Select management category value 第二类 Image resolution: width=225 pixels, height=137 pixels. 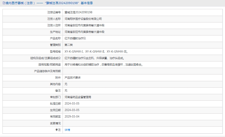coord(69,45)
